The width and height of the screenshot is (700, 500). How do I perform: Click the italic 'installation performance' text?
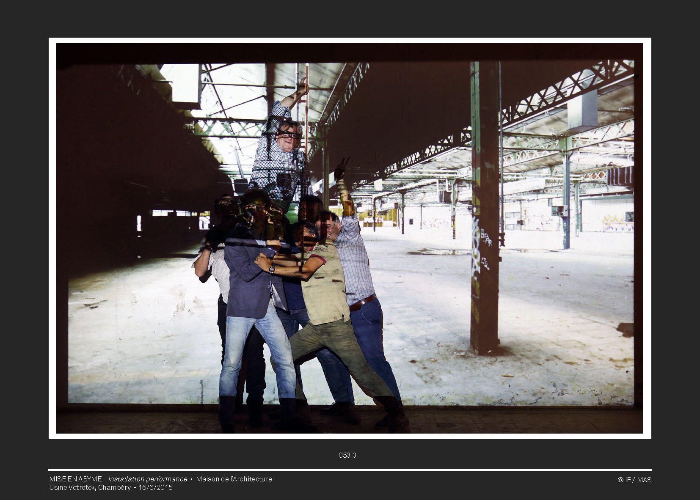148,479
